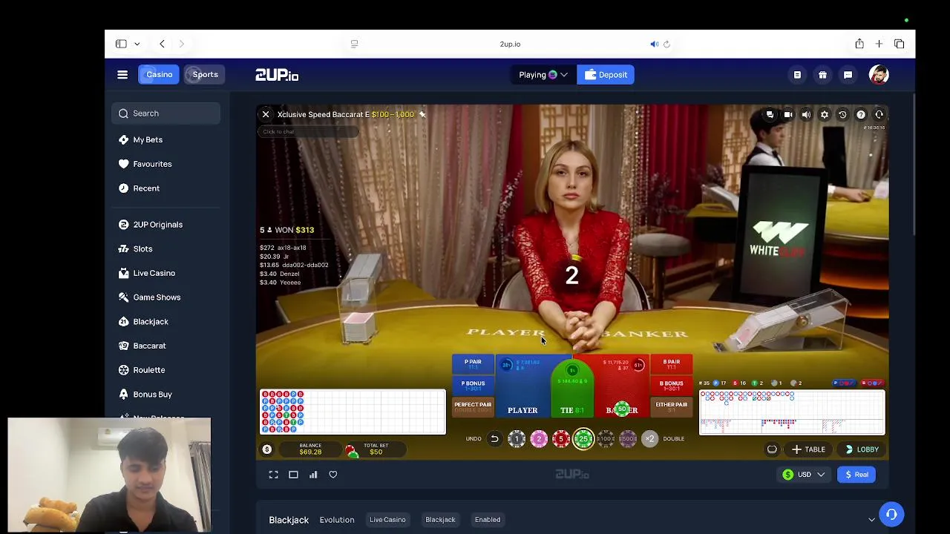Click the + TABLE button
Screen dimensions: 950x534
tap(808, 449)
